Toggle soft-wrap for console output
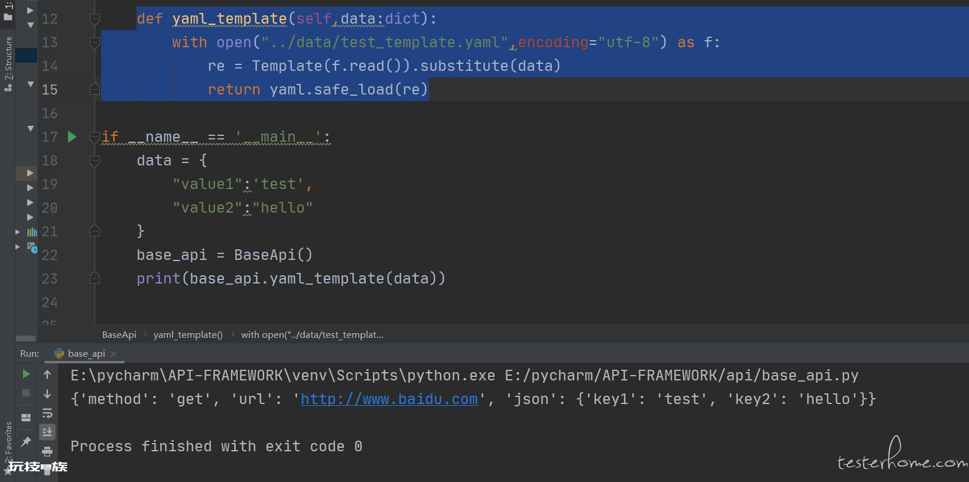Image resolution: width=969 pixels, height=482 pixels. click(47, 413)
